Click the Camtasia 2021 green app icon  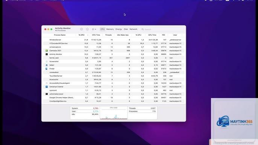point(47,51)
